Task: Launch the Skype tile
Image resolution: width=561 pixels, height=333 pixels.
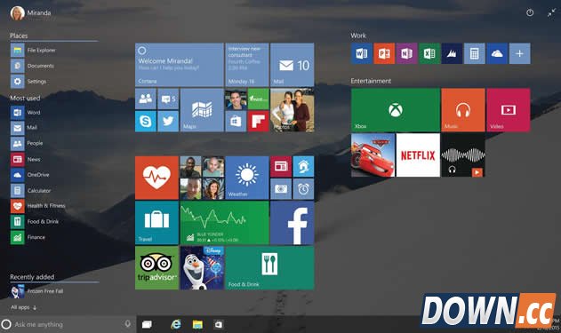Action: click(146, 121)
